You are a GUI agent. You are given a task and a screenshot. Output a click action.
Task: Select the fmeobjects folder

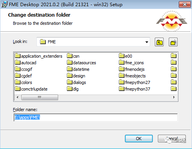132,76
